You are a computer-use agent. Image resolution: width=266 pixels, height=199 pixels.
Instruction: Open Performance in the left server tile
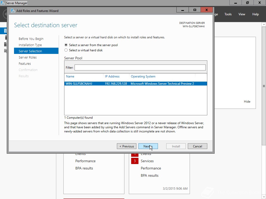click(x=85, y=161)
